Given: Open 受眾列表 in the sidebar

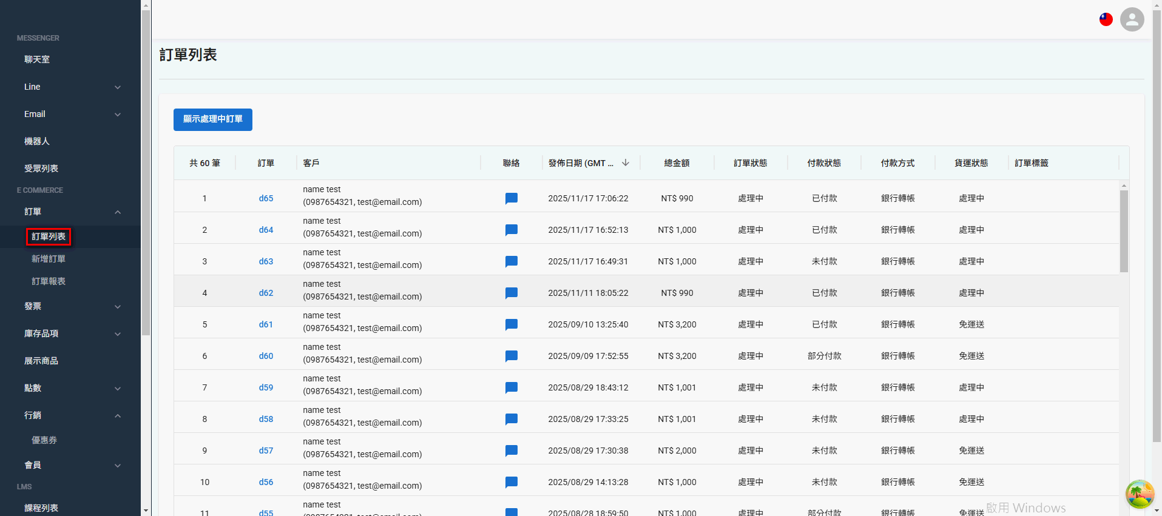Looking at the screenshot, I should pos(41,169).
